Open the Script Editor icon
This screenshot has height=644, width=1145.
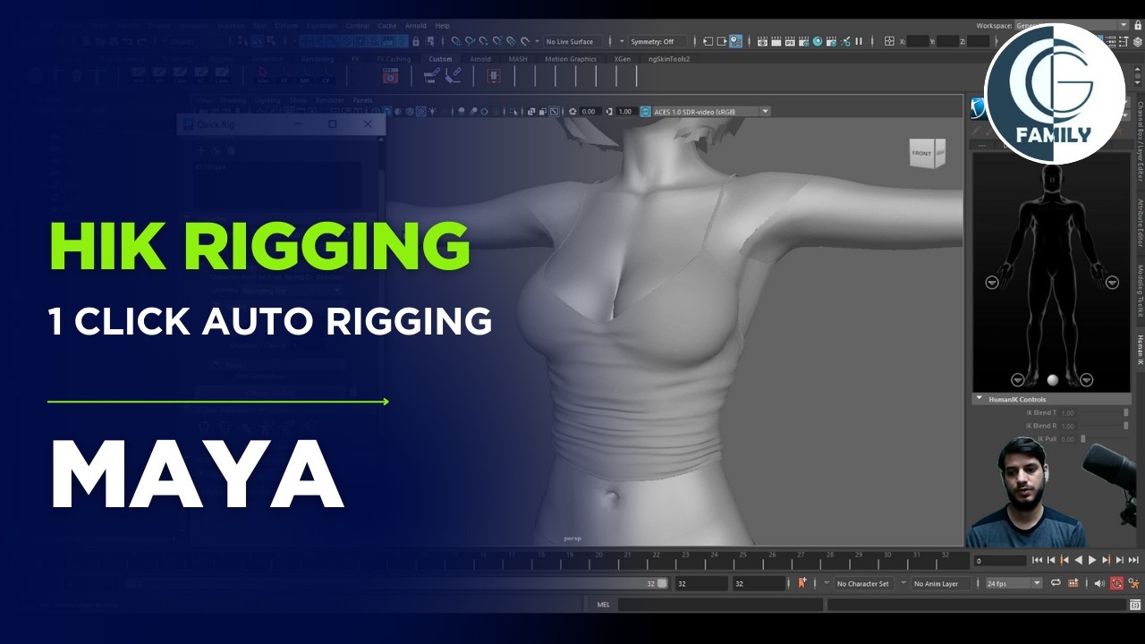pos(1135,605)
